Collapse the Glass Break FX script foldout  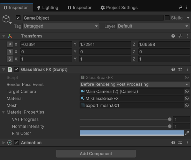[x=3, y=70]
